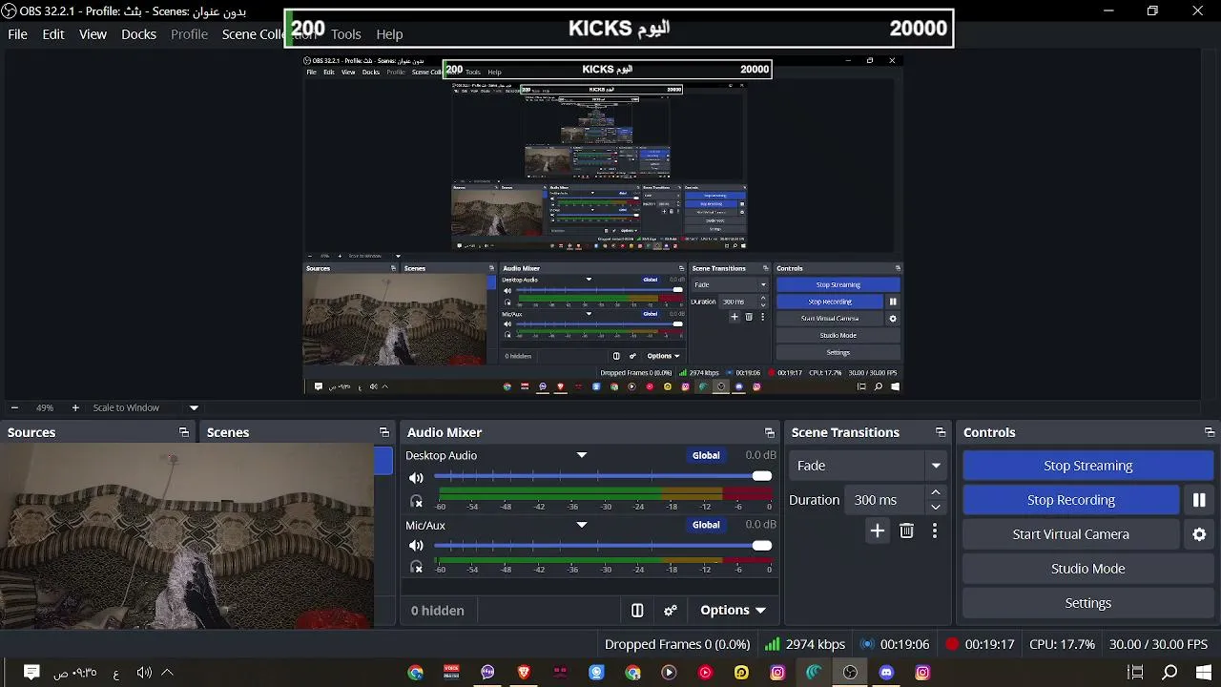Click Stop Recording
Viewport: 1221px width, 687px height.
point(1071,500)
